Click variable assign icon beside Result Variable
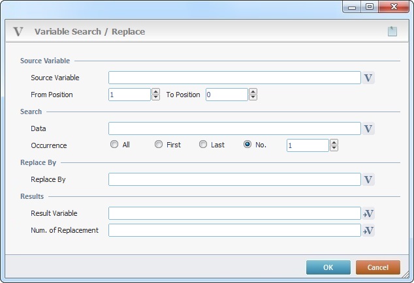Screen dimensions: 414x283 368,213
